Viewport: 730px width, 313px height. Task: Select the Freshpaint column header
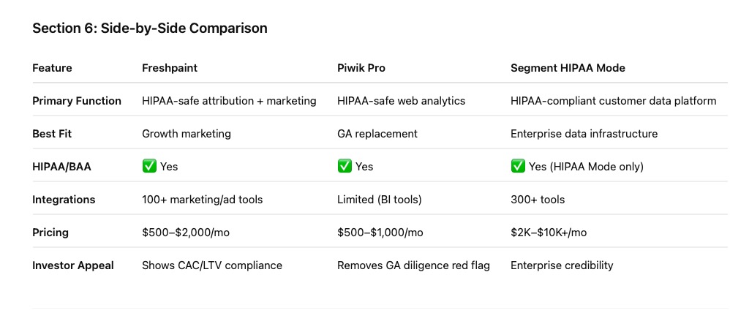(x=170, y=68)
